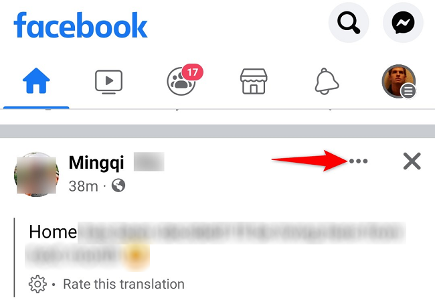This screenshot has width=435, height=302.
Task: Select the Home feed tab
Action: (36, 81)
